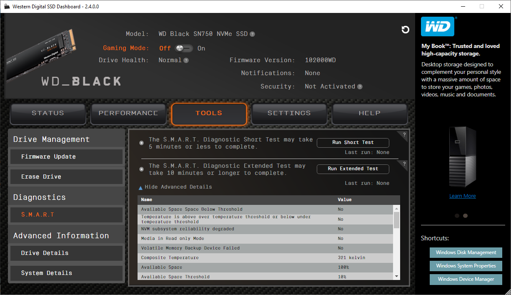Click help corner icon for Extended Test
The image size is (511, 295).
404,164
